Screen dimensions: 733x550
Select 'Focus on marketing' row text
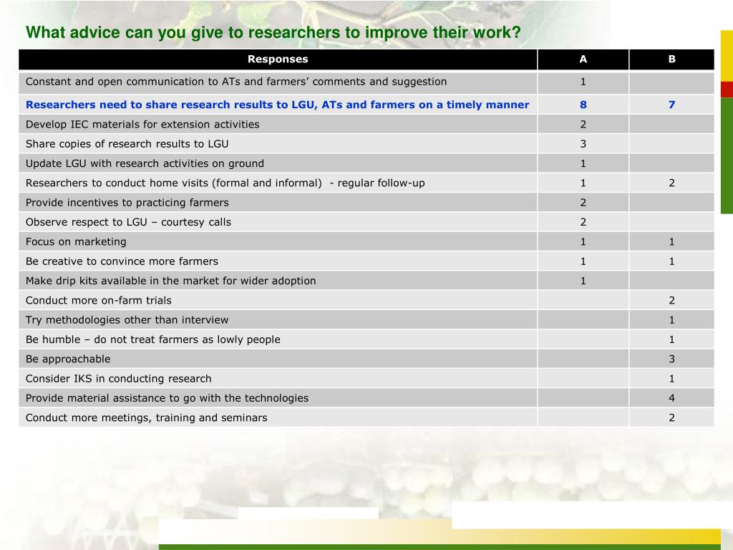click(x=76, y=242)
